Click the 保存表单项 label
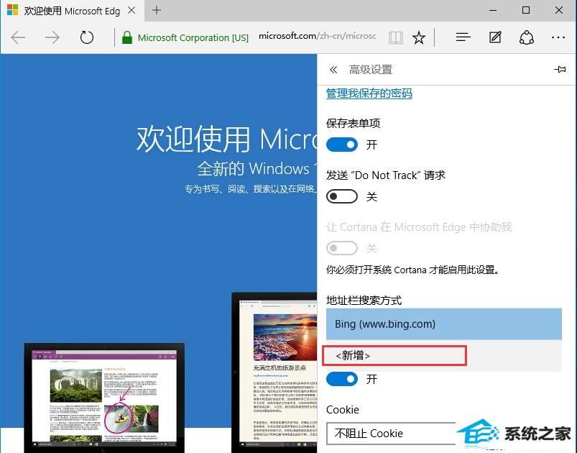 click(x=354, y=124)
